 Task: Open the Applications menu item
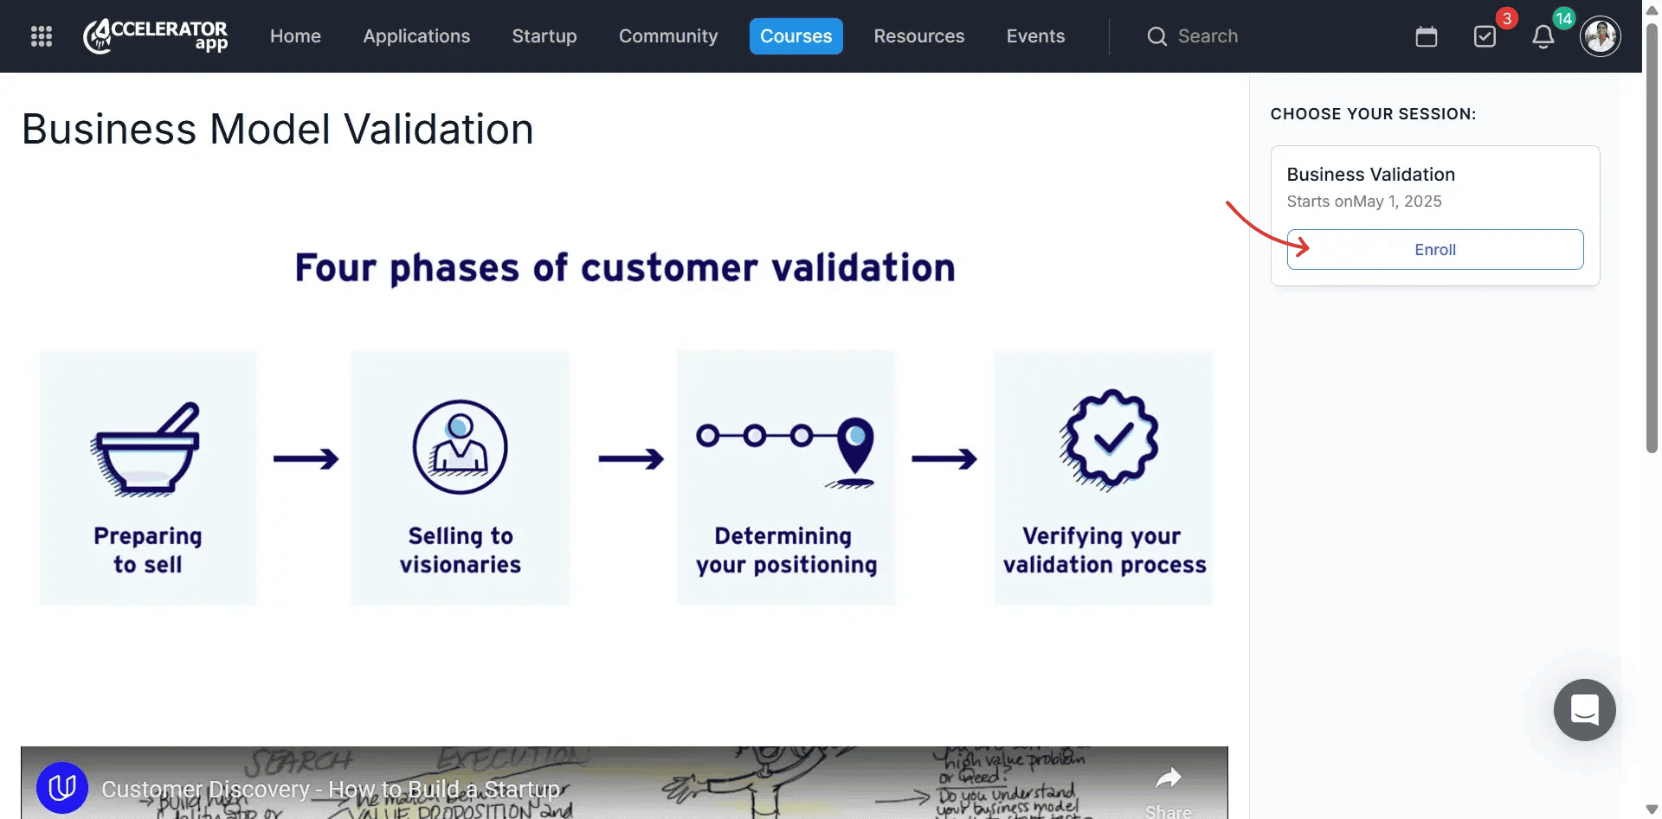pos(416,36)
